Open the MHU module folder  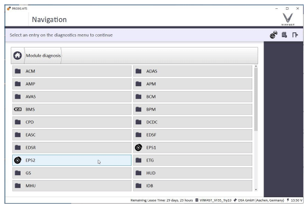click(x=71, y=185)
